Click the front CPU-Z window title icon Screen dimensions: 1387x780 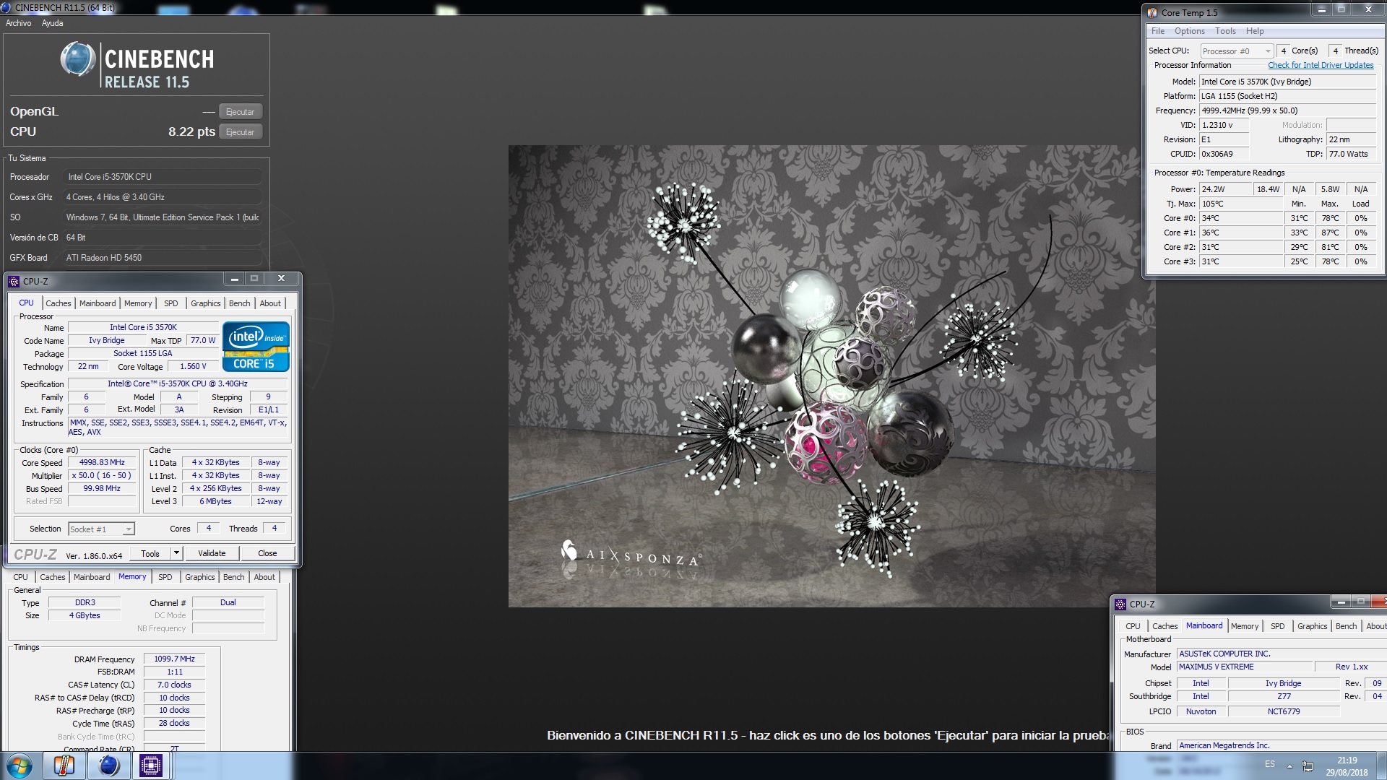pos(14,282)
